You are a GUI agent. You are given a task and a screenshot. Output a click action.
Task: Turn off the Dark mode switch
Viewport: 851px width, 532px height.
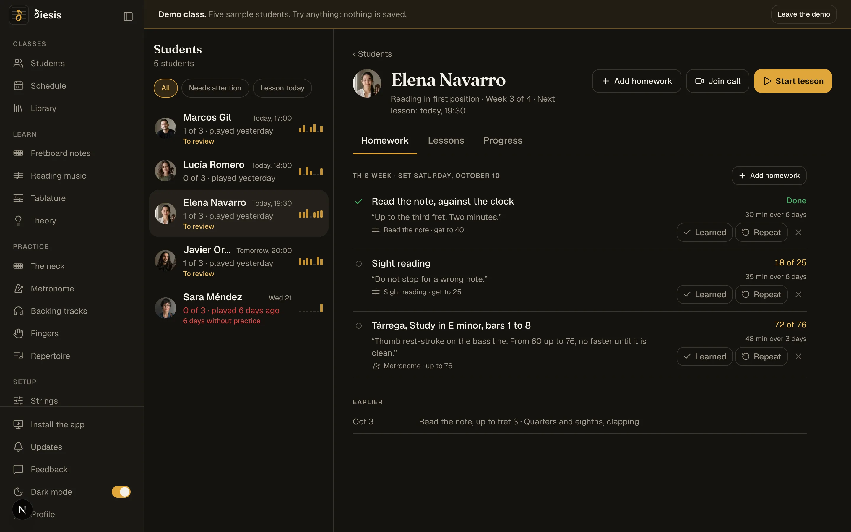pyautogui.click(x=121, y=492)
